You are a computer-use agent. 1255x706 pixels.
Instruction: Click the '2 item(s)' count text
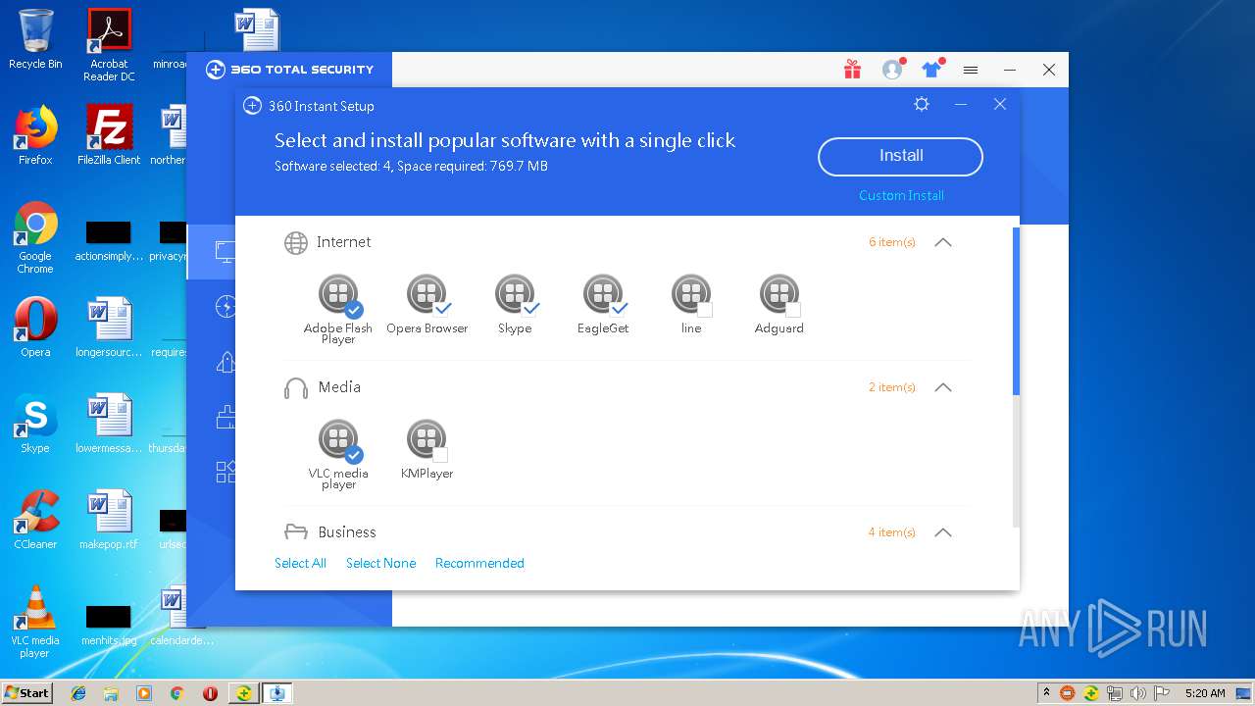click(892, 387)
